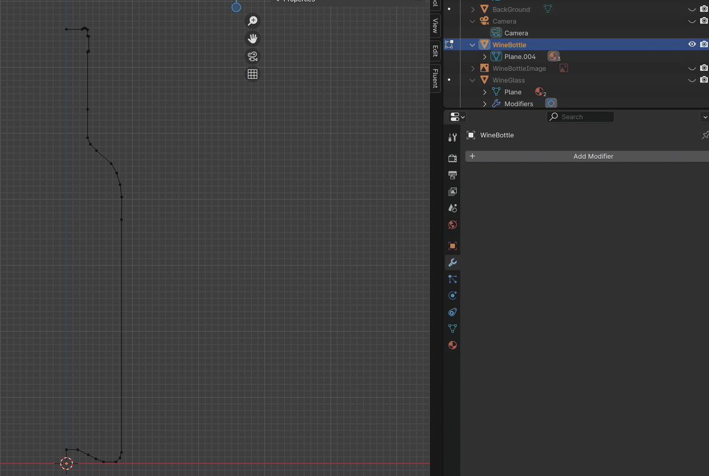Select the BackGround object in outliner
The height and width of the screenshot is (476, 709).
tap(511, 9)
